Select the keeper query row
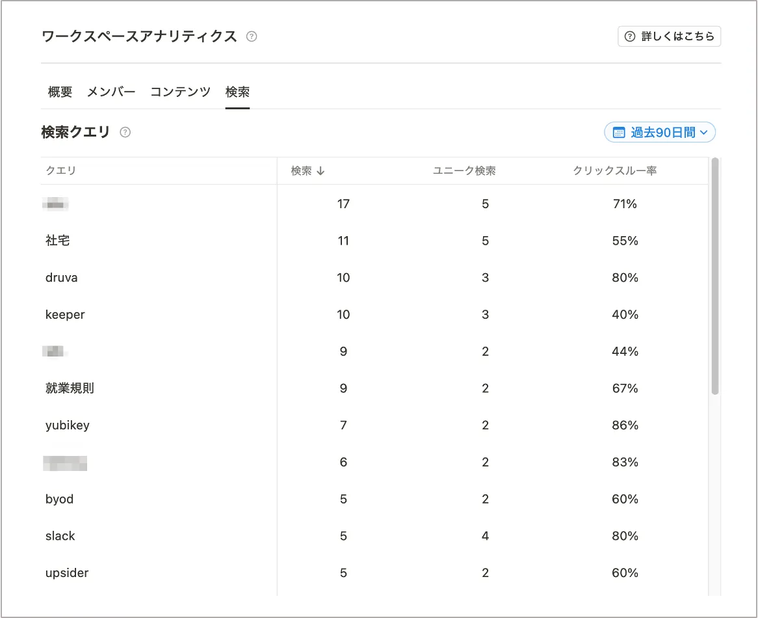The height and width of the screenshot is (618, 758). [65, 315]
